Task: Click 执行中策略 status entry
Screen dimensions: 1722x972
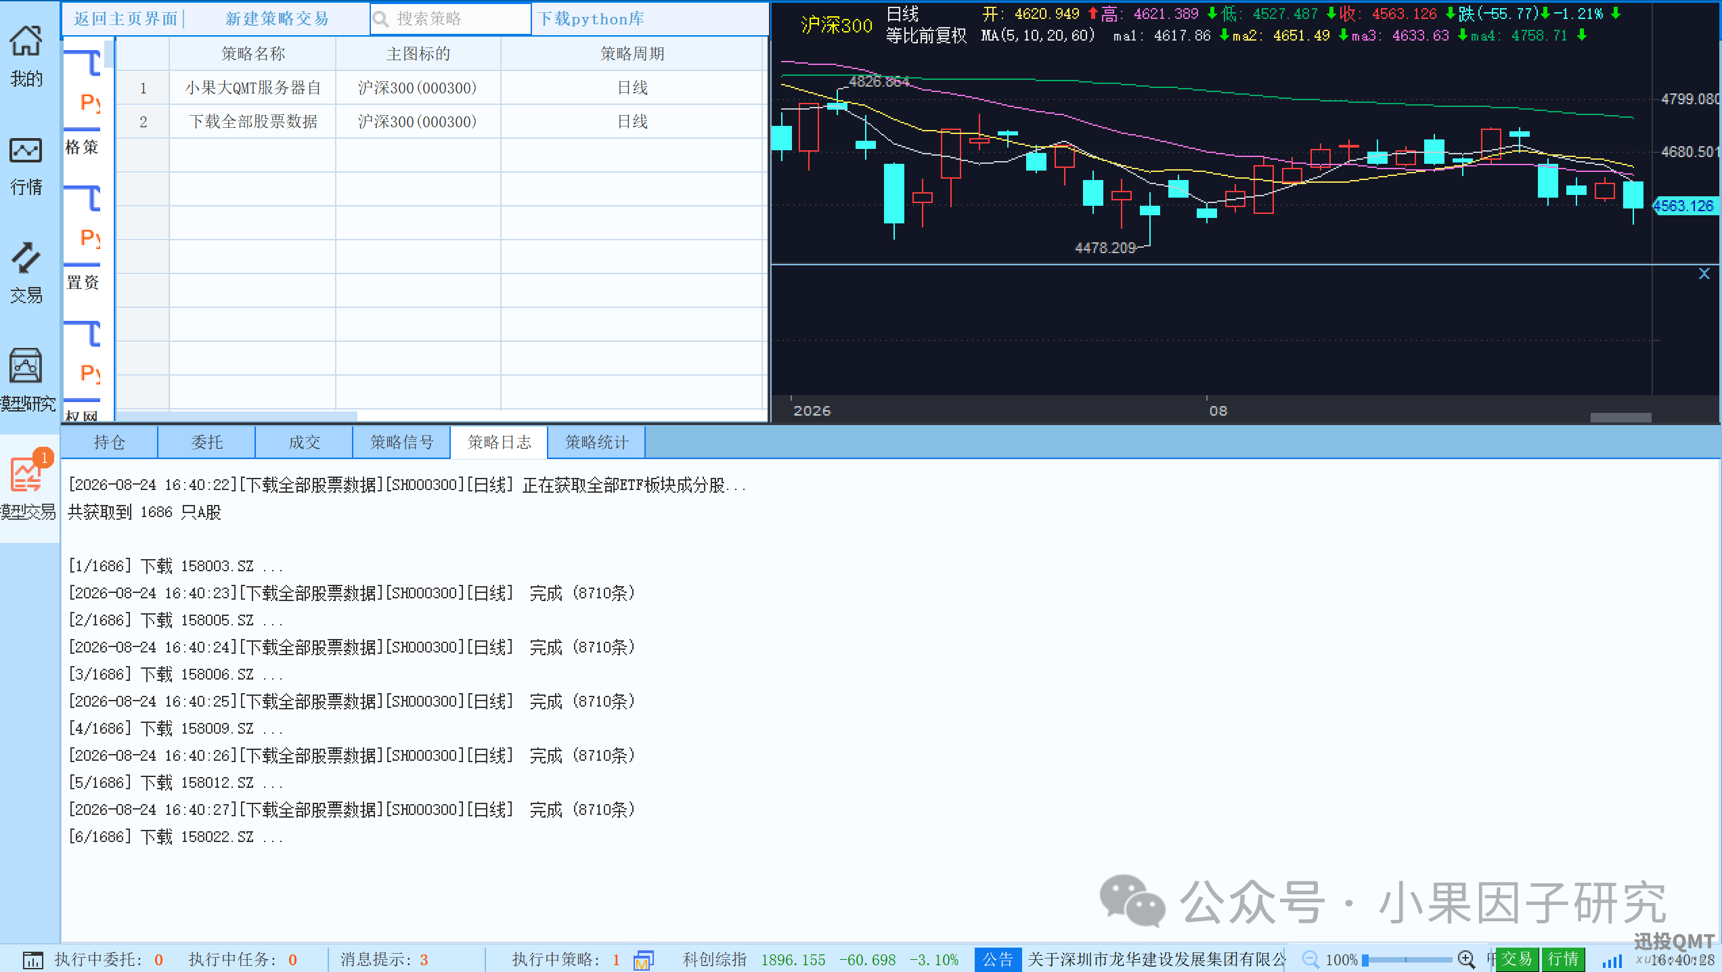Action: tap(566, 960)
